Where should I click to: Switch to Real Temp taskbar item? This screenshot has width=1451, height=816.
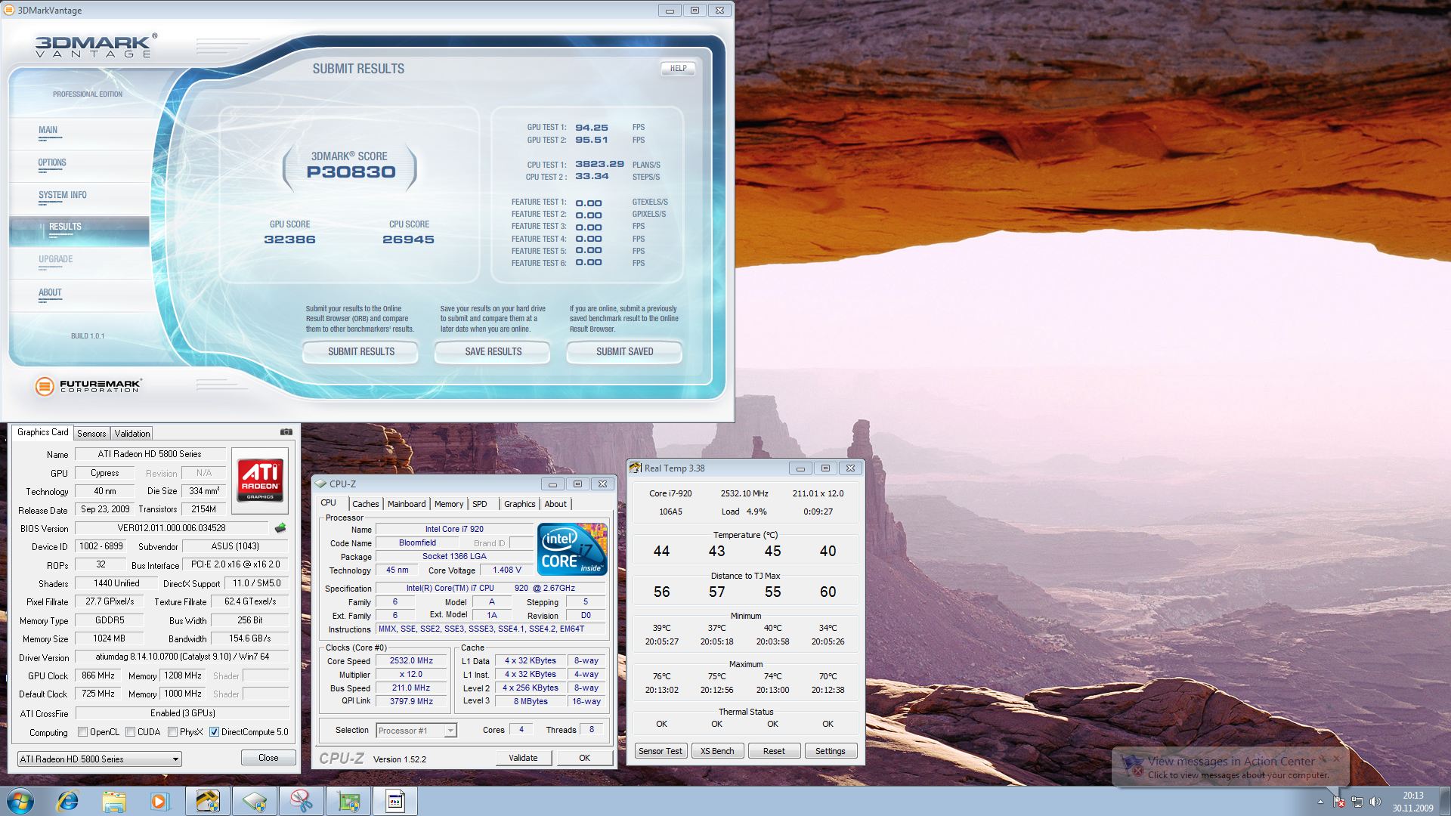point(208,801)
